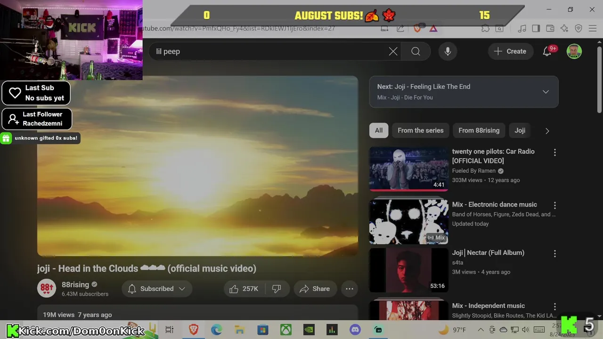Open the Fueled By Ramen channel link
The width and height of the screenshot is (603, 339).
click(474, 171)
